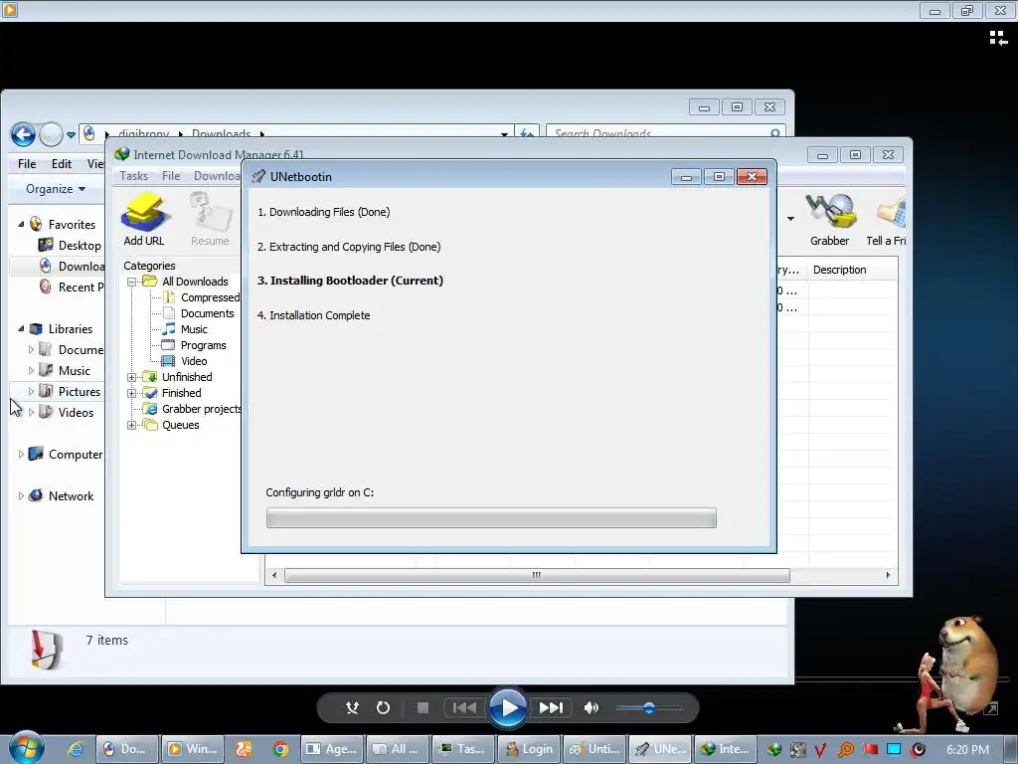1018x764 pixels.
Task: Open Google Chrome from the taskbar
Action: pyautogui.click(x=280, y=749)
